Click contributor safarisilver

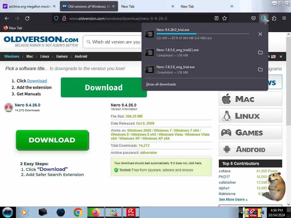tap(227, 183)
